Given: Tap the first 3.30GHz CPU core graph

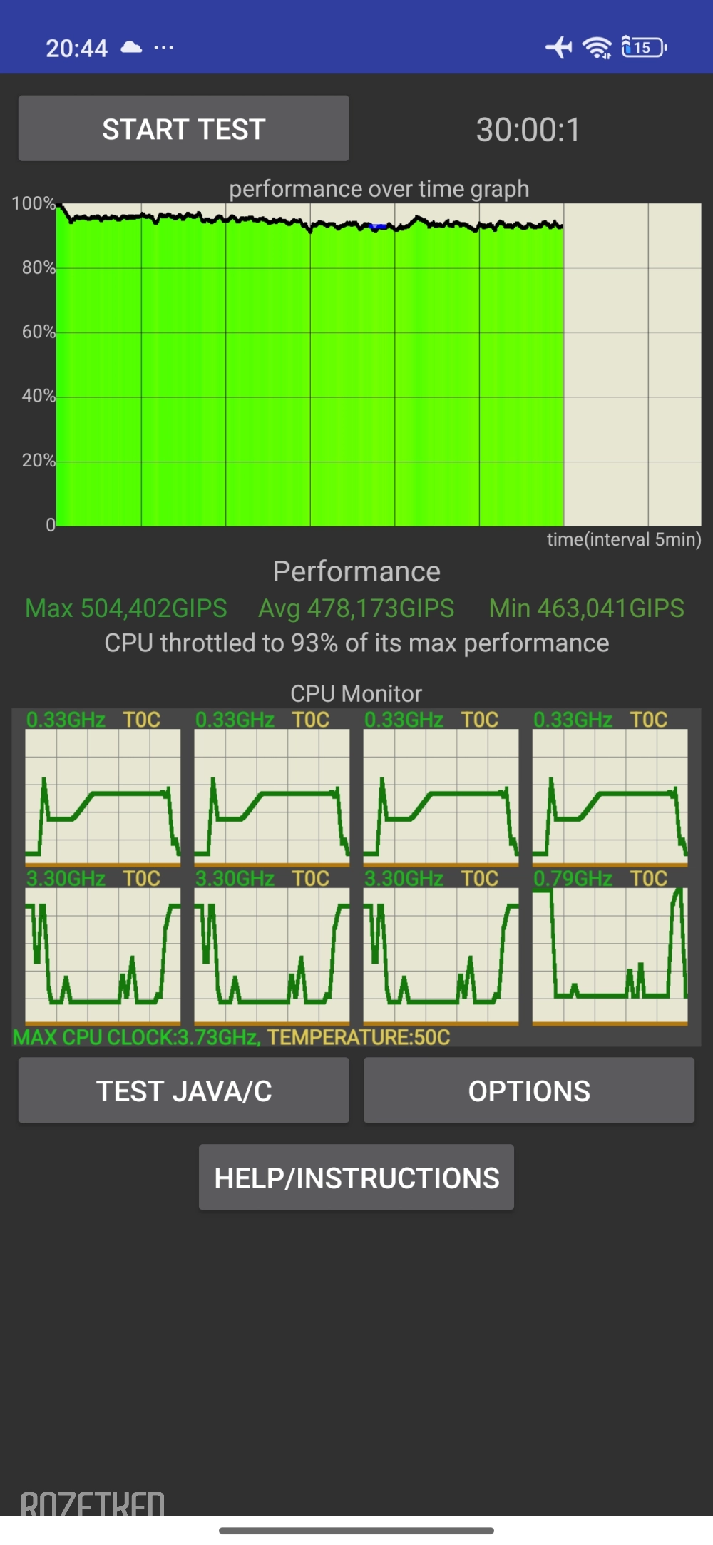Looking at the screenshot, I should (103, 955).
